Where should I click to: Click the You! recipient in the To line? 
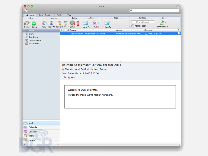point(73,77)
